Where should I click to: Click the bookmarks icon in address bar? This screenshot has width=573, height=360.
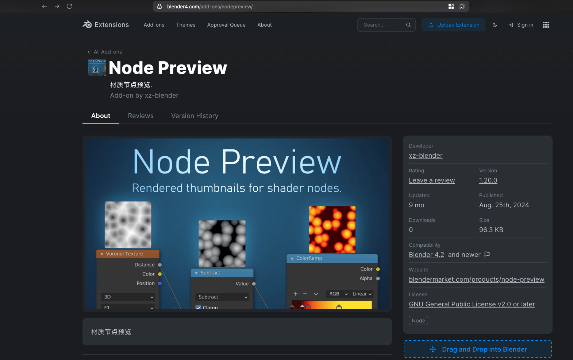click(x=462, y=6)
